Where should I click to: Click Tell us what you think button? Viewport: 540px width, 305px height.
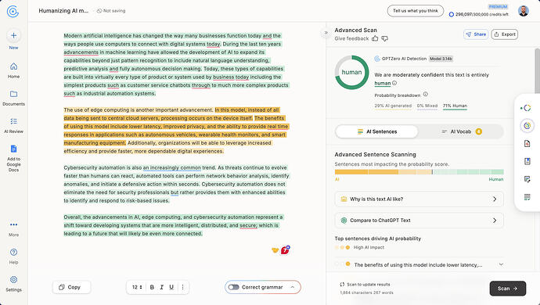[416, 11]
